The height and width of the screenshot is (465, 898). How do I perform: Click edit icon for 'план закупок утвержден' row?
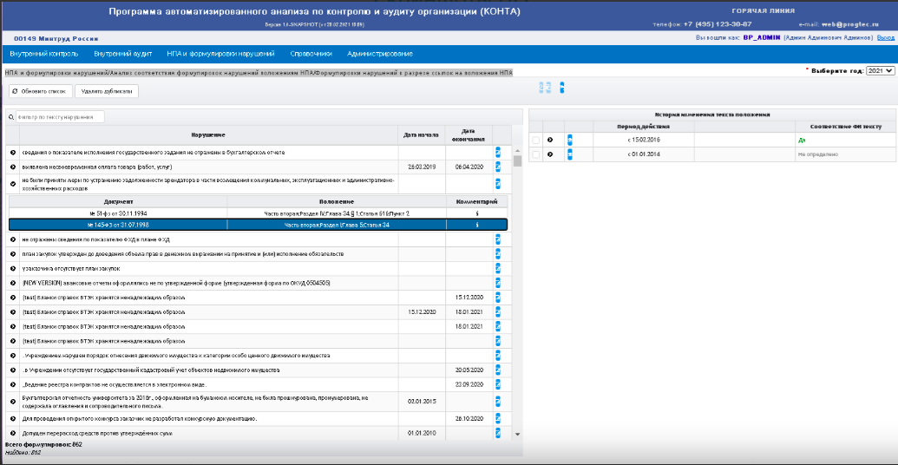click(498, 253)
